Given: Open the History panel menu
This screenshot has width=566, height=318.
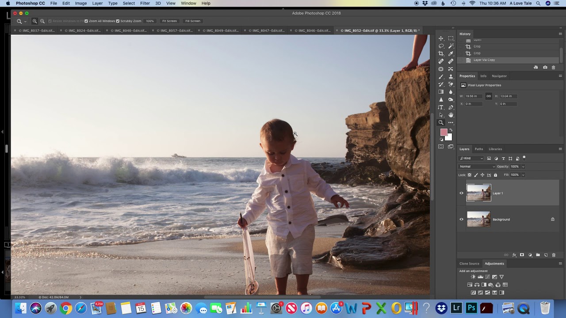Looking at the screenshot, I should click(560, 34).
